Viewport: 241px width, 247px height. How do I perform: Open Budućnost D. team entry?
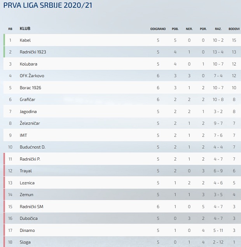coord(33,147)
